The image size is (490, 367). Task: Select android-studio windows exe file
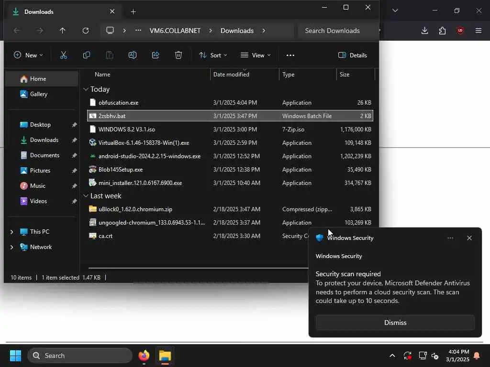(x=230, y=156)
